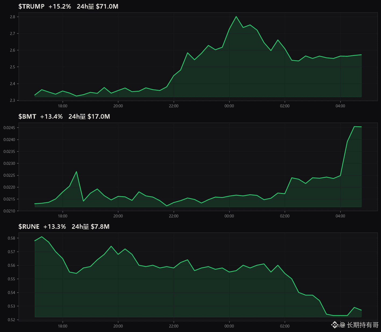The height and width of the screenshot is (332, 381).
Task: Click the 0.55 price label on RUNE chart
Action: coord(12,279)
